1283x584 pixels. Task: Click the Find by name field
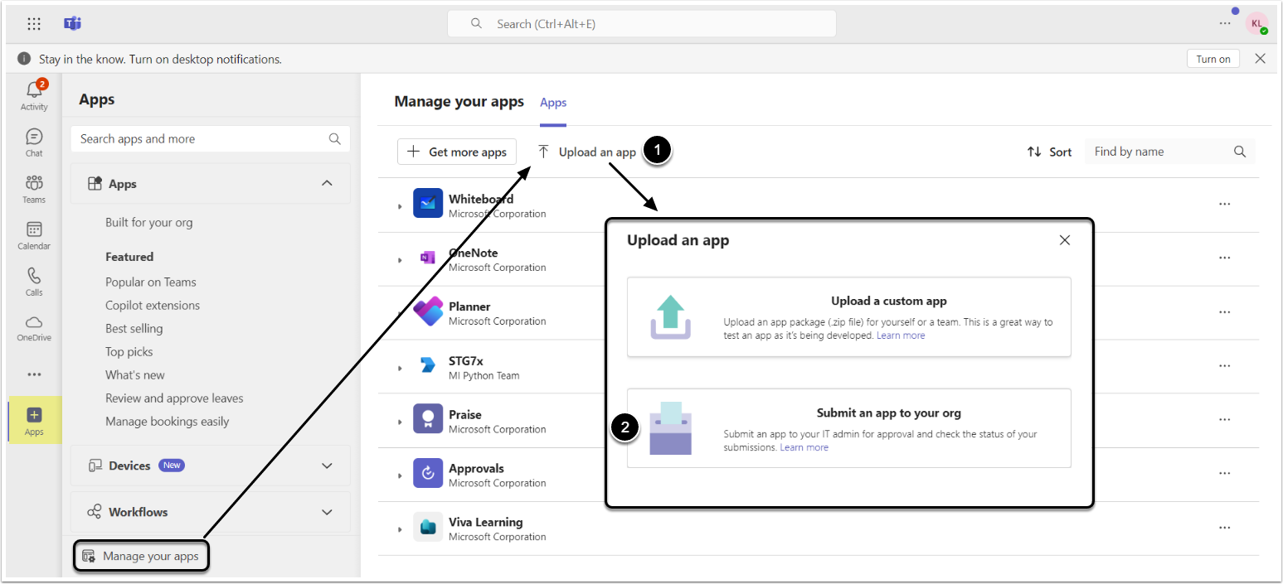point(1161,152)
